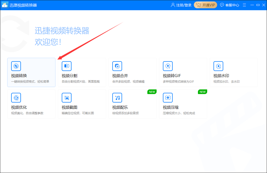
Task: Click the 视频转换 title text
Action: point(19,75)
